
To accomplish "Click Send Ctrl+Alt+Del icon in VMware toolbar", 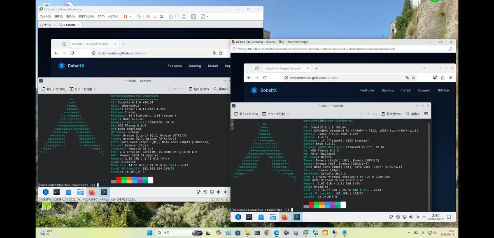I will (x=138, y=16).
